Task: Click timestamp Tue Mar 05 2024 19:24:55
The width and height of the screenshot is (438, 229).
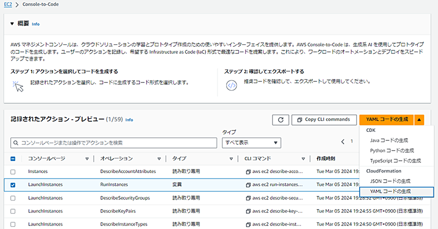Action: tap(370, 211)
